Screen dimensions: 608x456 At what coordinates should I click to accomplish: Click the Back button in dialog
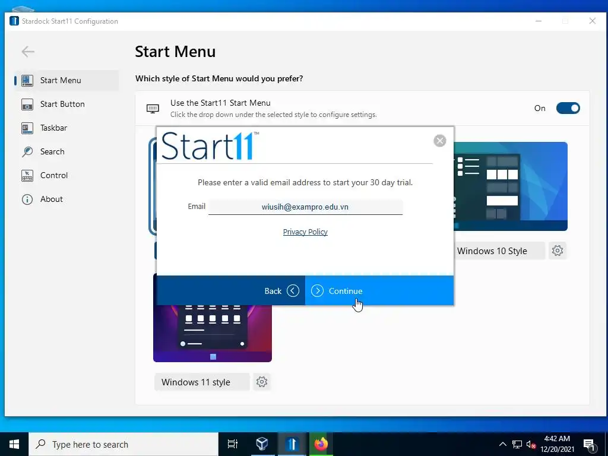(231, 291)
